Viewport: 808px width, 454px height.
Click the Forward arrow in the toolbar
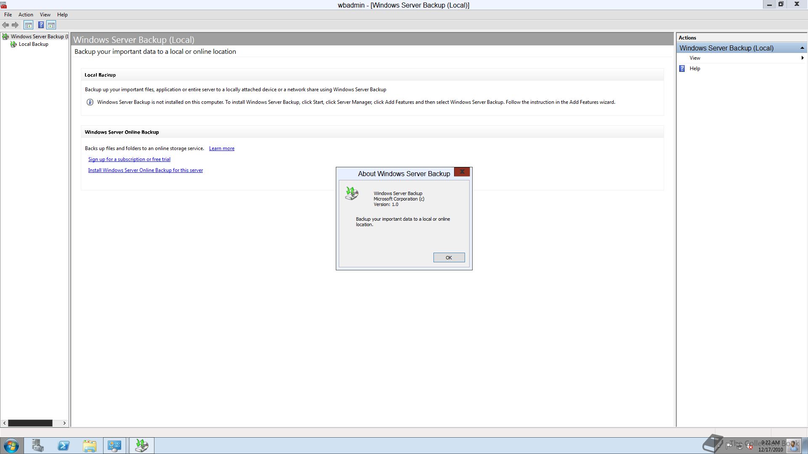(x=15, y=25)
